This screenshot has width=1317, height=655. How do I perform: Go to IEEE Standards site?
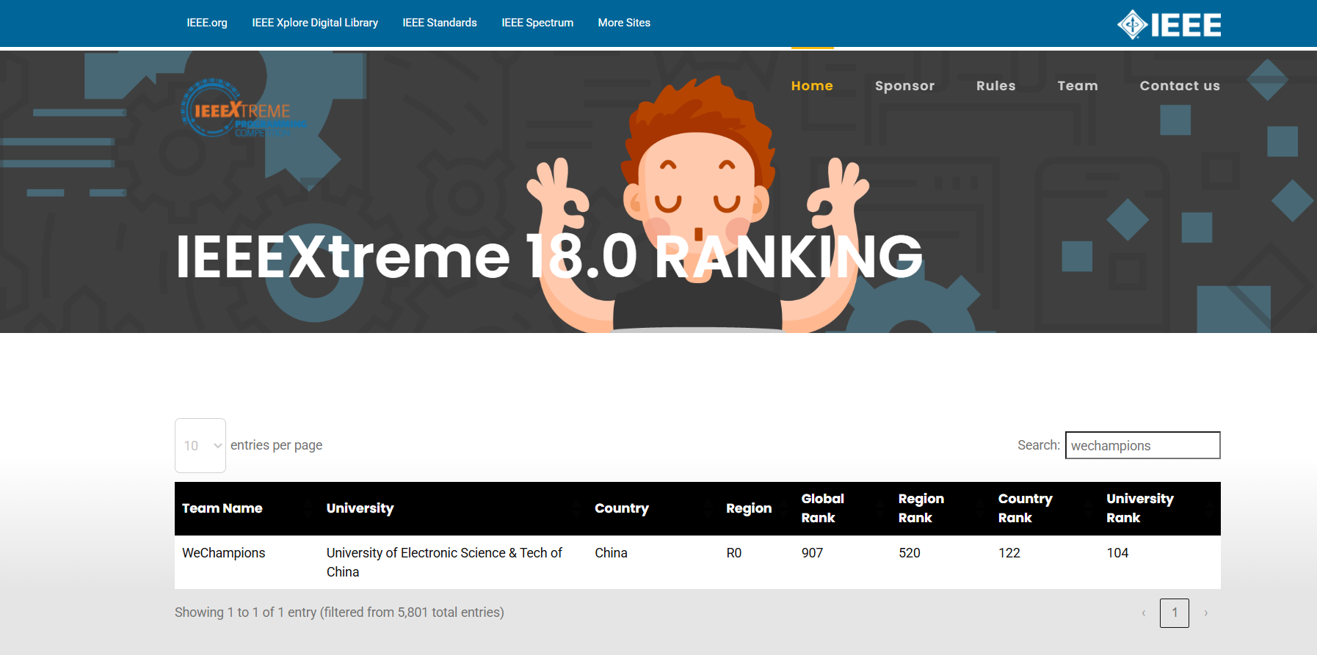tap(440, 23)
